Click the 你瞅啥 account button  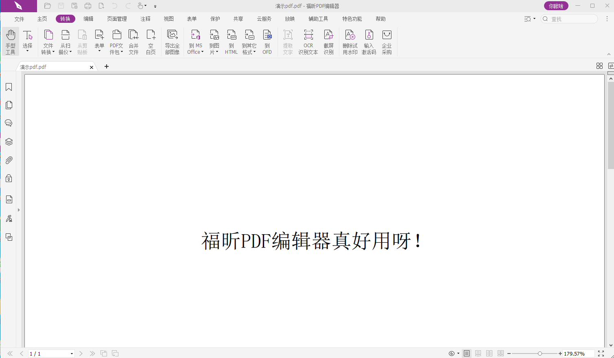click(x=556, y=6)
